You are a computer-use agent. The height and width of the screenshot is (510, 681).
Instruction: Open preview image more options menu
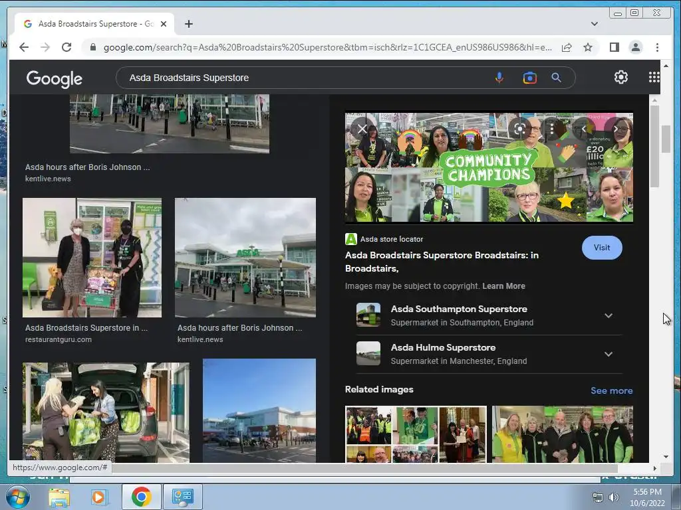coord(551,129)
